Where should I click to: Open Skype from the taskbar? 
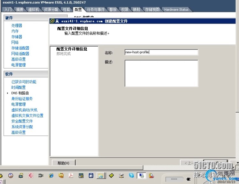pos(131,175)
